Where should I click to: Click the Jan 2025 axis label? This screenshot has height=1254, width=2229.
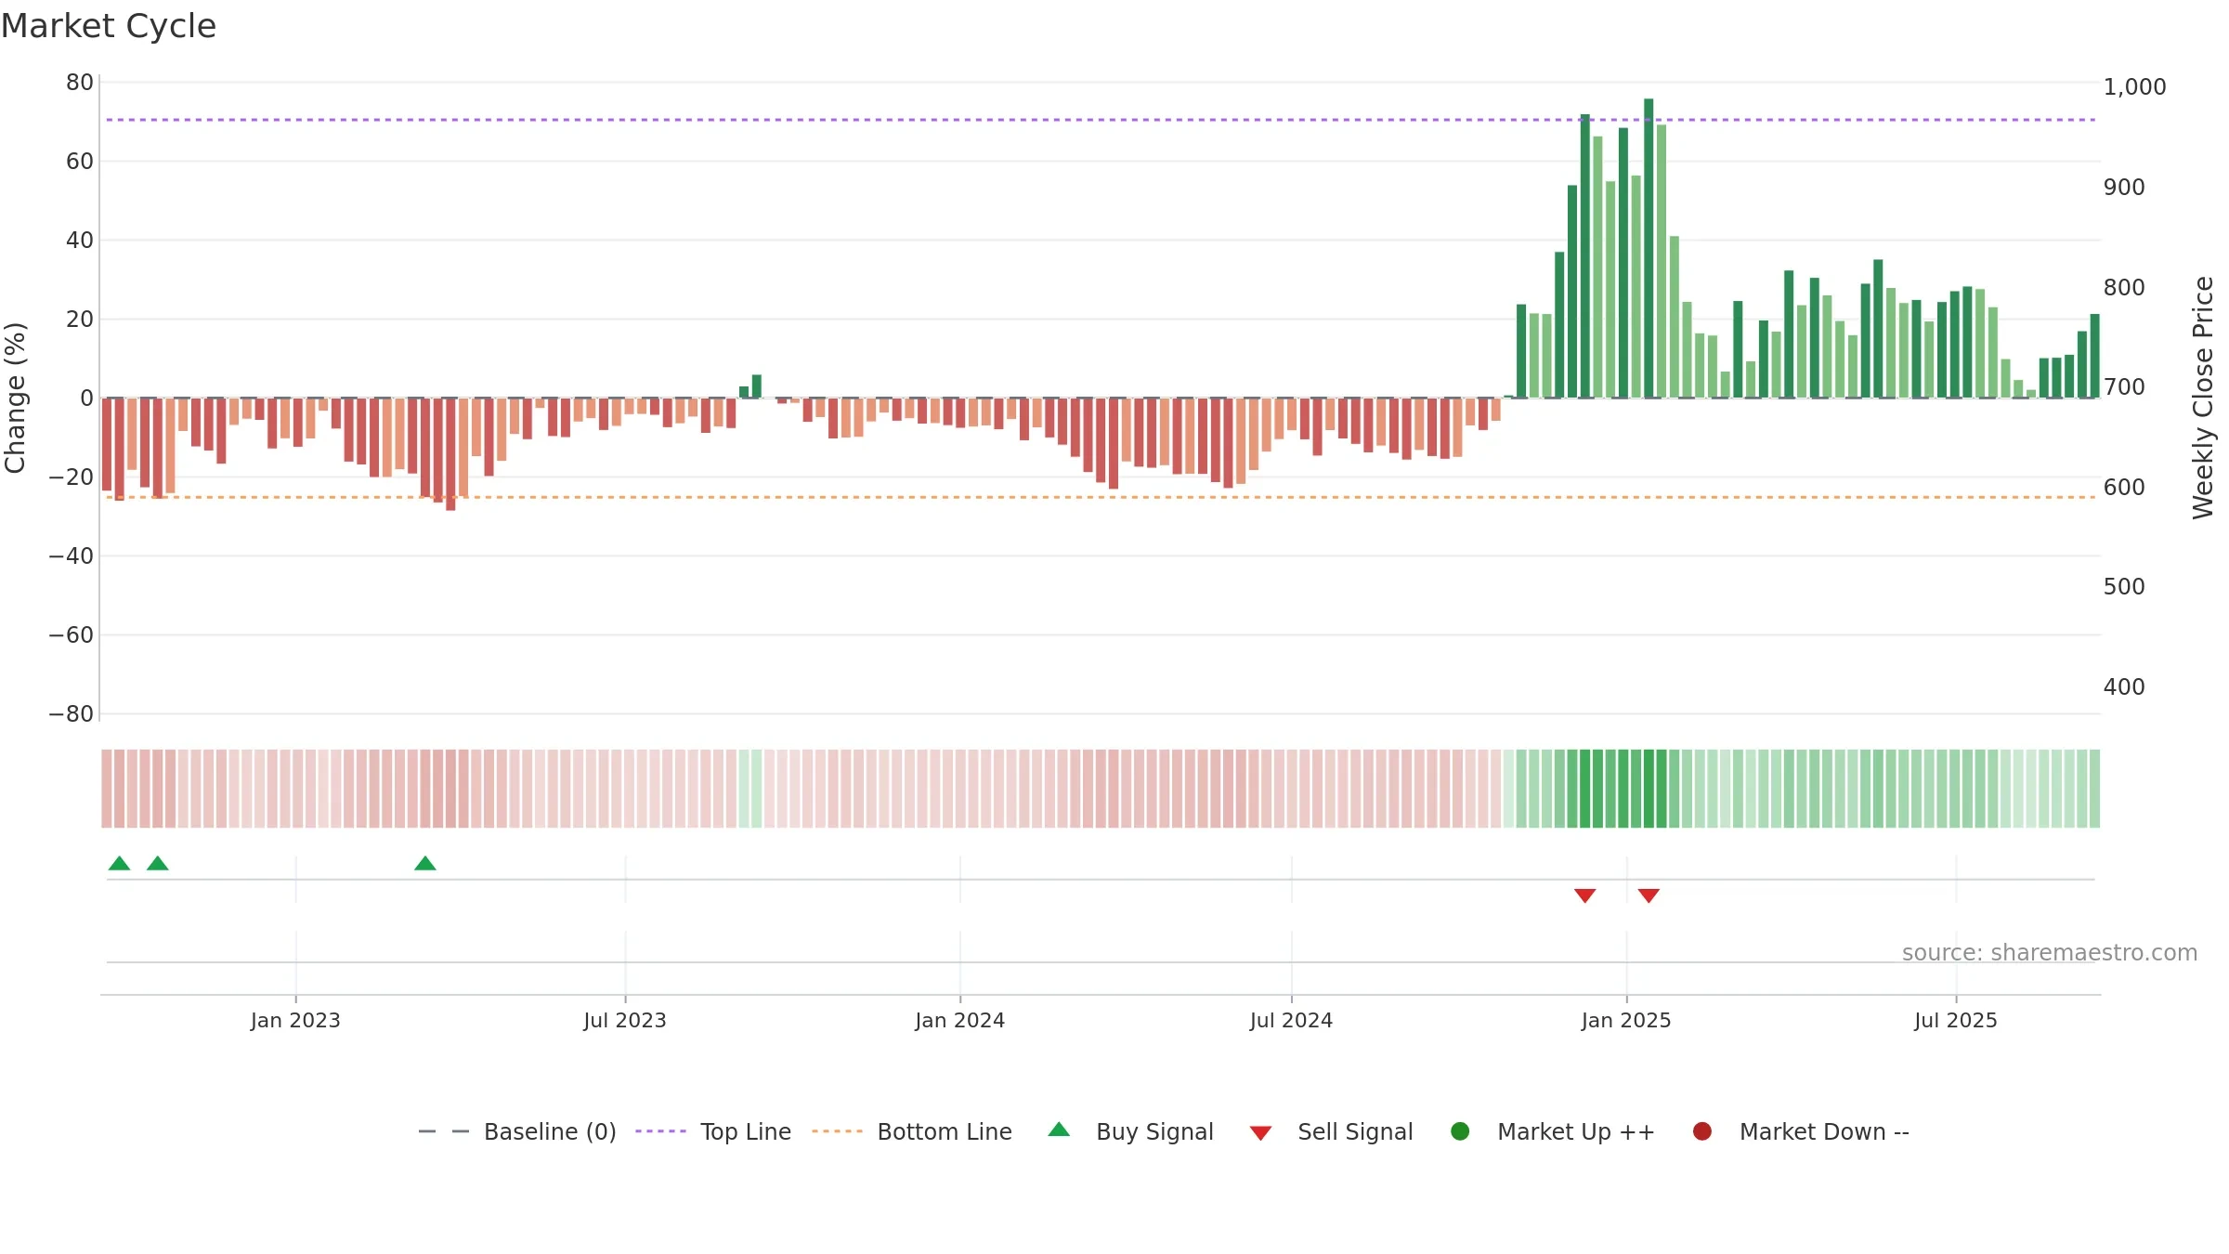[1626, 1020]
